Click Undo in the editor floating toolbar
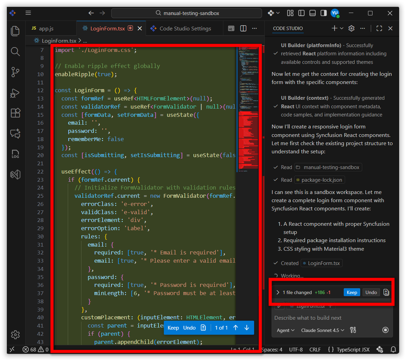 (189, 328)
